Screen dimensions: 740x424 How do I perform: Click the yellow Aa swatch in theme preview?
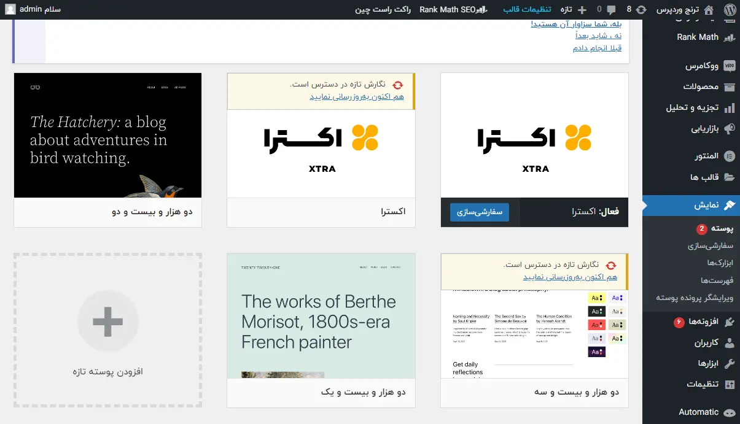[x=597, y=298]
